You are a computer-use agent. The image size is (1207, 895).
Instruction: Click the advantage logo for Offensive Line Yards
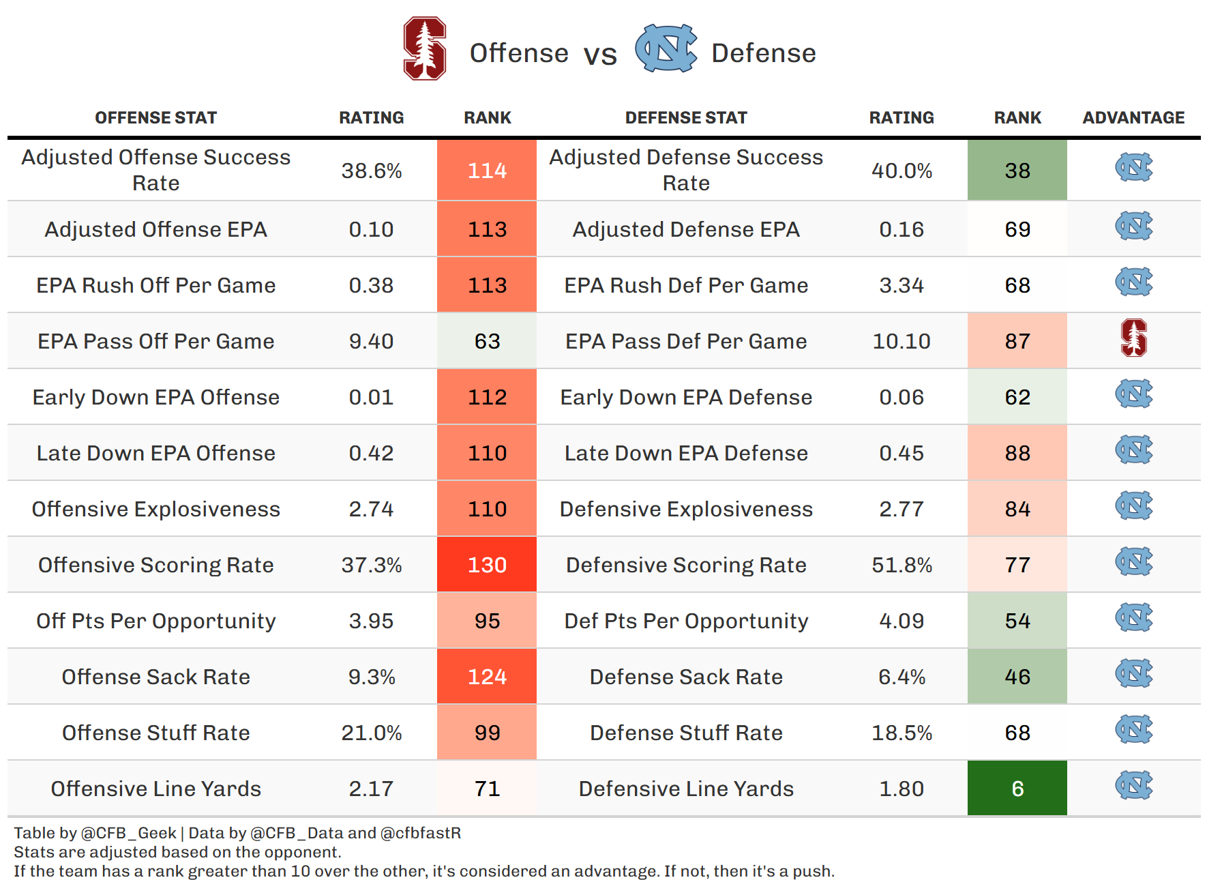point(1133,785)
